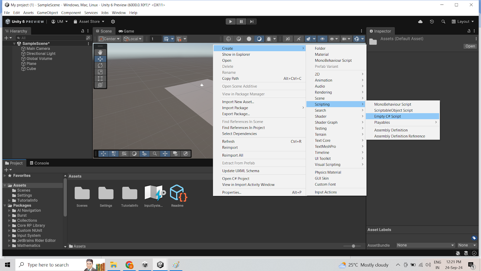Select the Rect tool in the Scene toolbar
481x271 pixels.
tap(100, 79)
